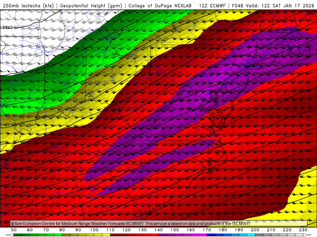
Task: Click the '90' color scale label
Action: 78,230
